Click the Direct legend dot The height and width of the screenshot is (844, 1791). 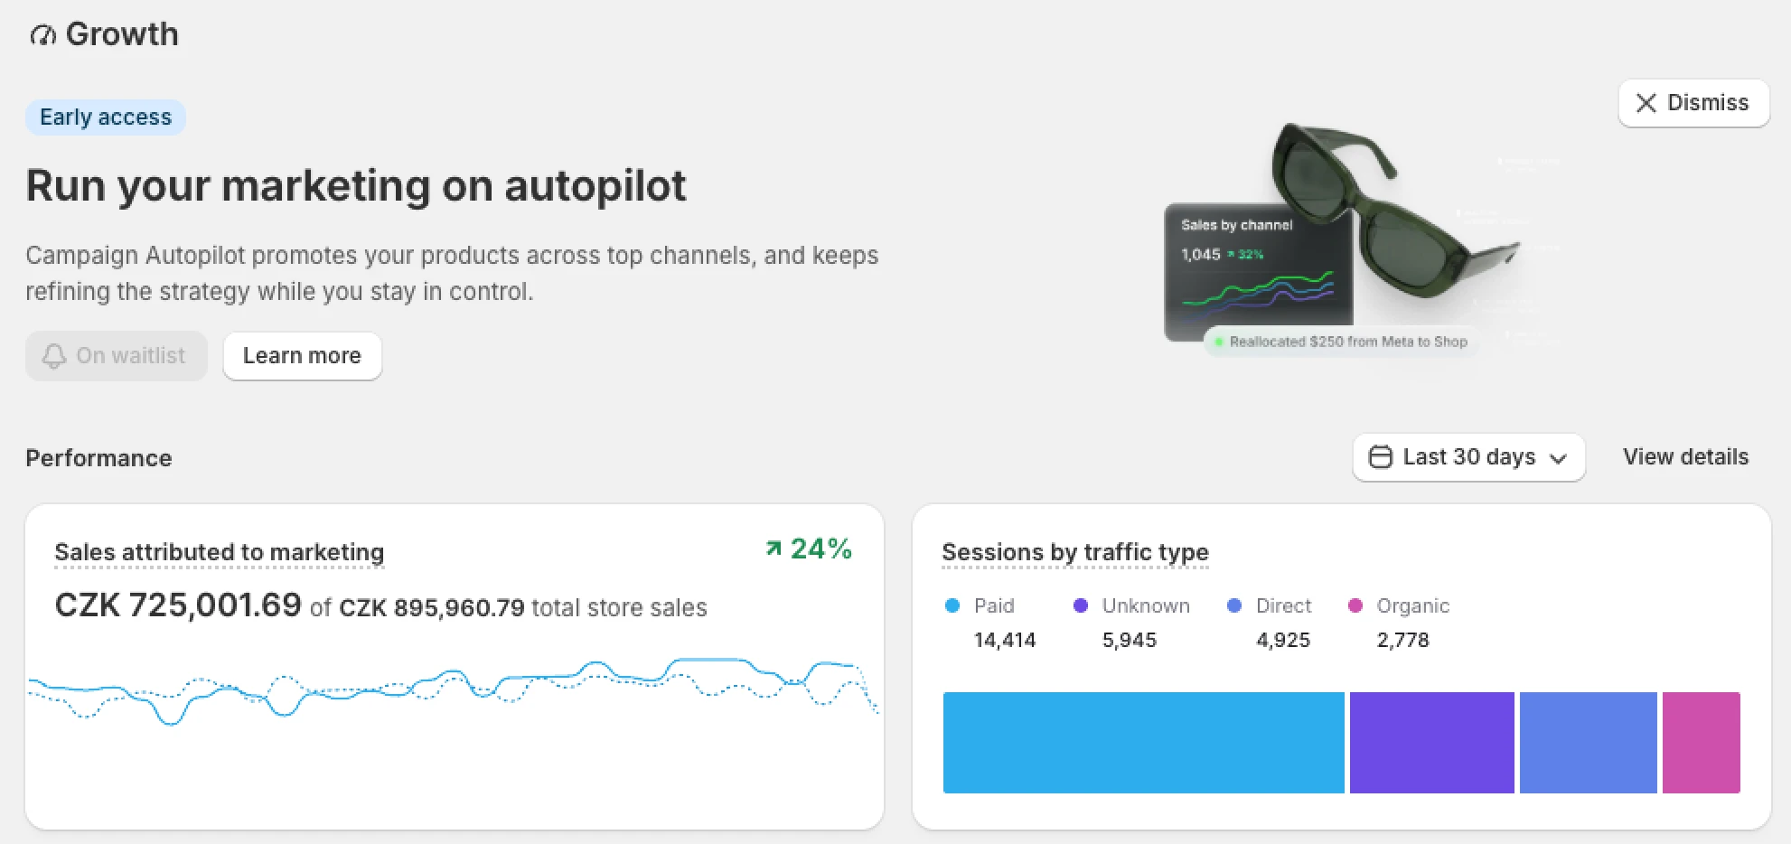pyautogui.click(x=1234, y=605)
